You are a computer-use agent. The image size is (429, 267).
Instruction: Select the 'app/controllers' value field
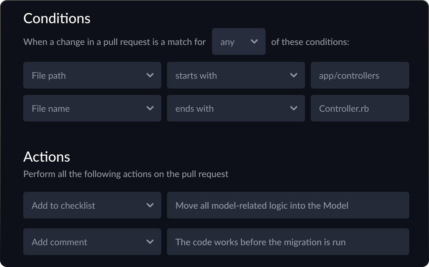[x=359, y=75]
